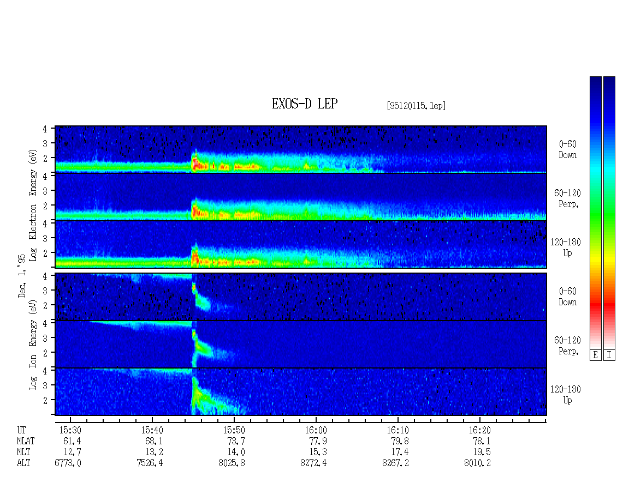The width and height of the screenshot is (617, 477).
Task: Select the MLAT value 79.8
Action: point(400,441)
